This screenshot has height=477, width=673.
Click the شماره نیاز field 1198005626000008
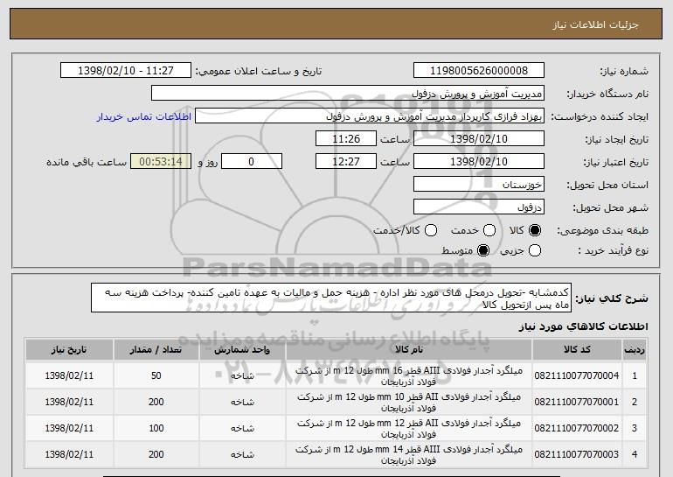click(479, 71)
